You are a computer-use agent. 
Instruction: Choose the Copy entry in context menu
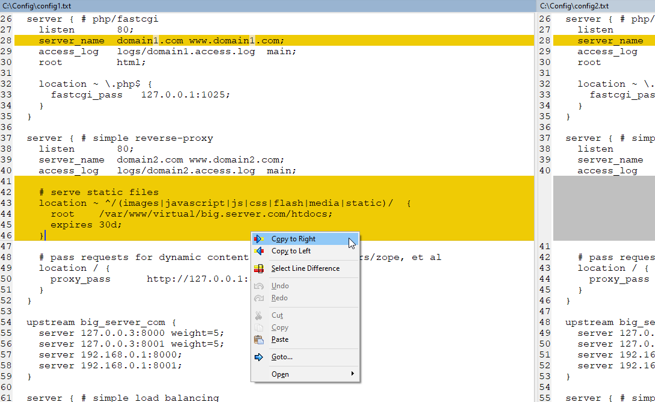pyautogui.click(x=280, y=327)
